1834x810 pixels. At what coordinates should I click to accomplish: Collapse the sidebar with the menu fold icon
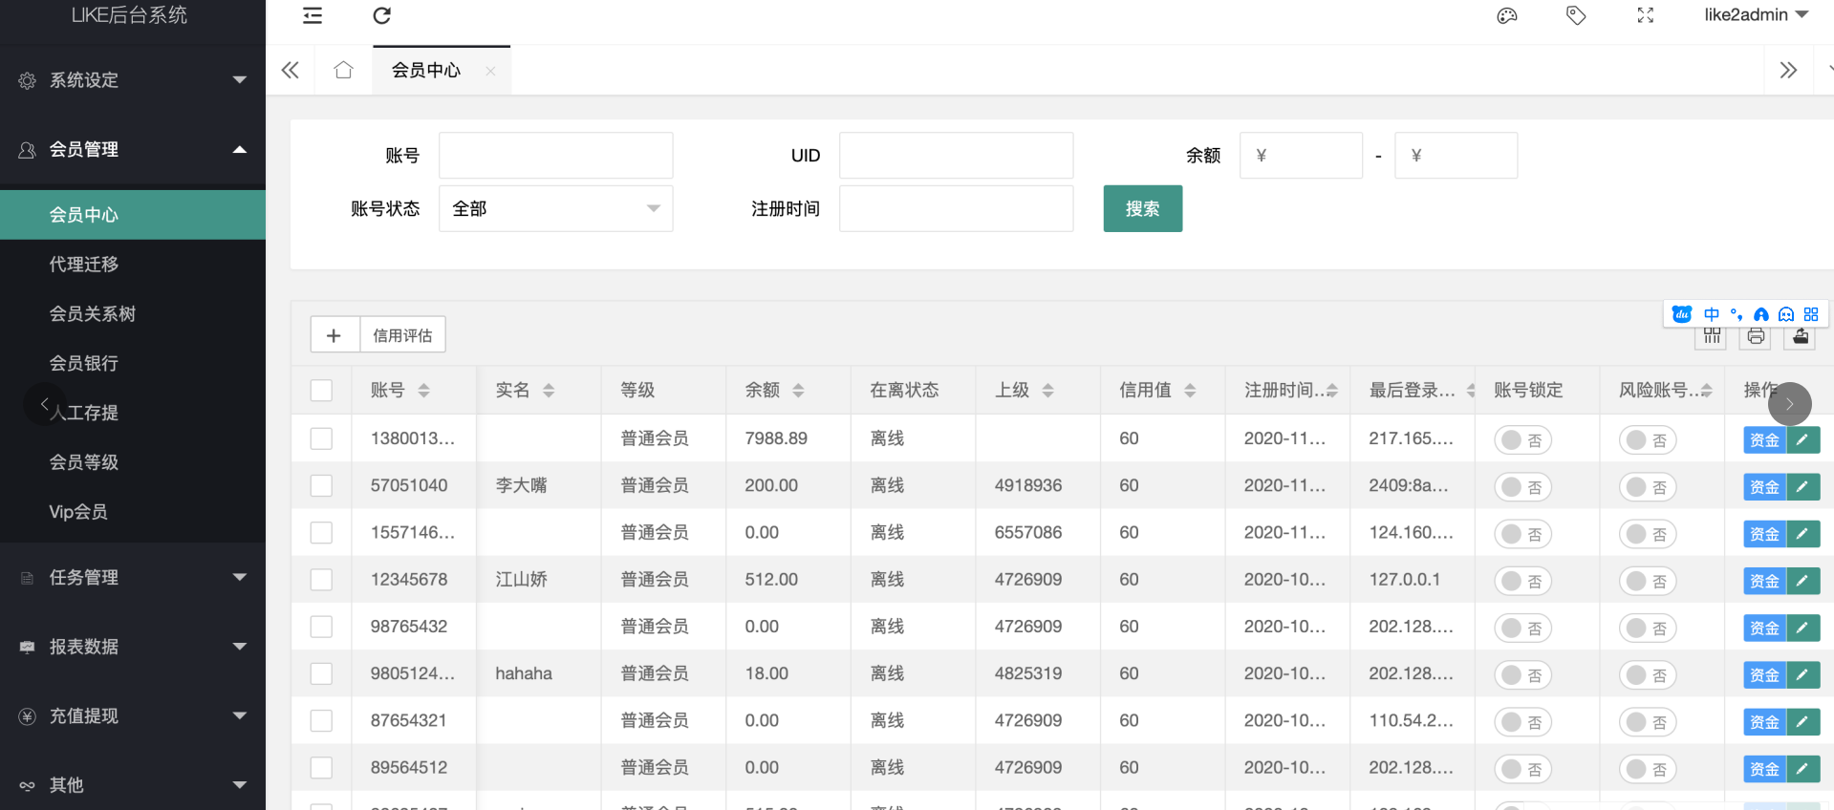click(x=313, y=15)
